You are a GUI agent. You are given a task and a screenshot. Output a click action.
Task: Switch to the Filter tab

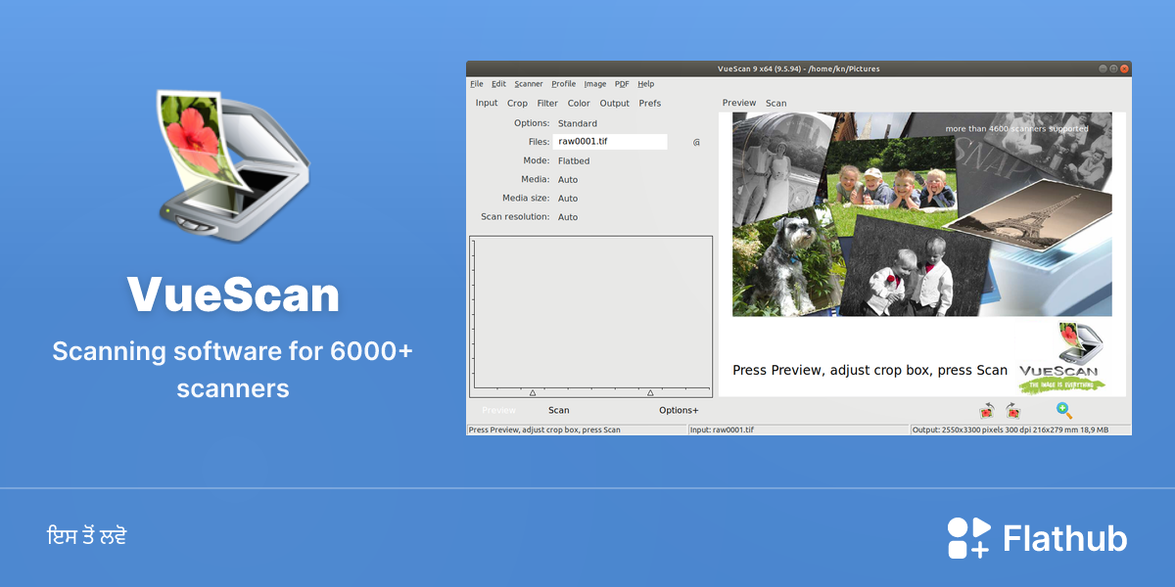(547, 103)
